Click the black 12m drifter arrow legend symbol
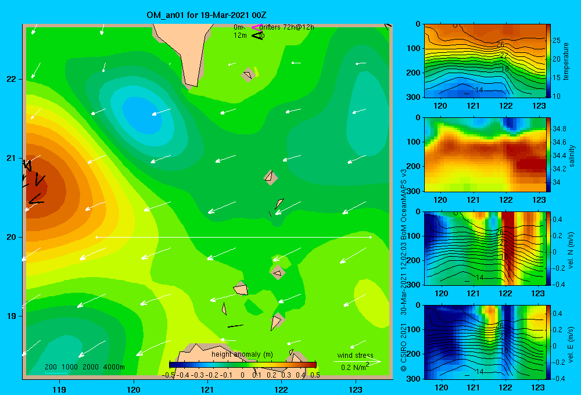 pos(257,35)
